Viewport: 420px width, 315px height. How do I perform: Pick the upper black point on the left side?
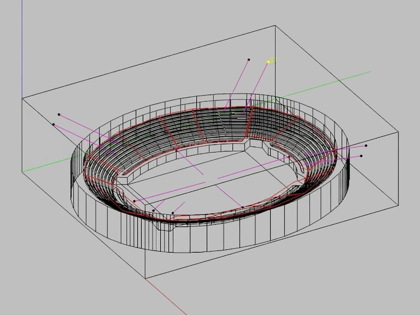pos(59,114)
